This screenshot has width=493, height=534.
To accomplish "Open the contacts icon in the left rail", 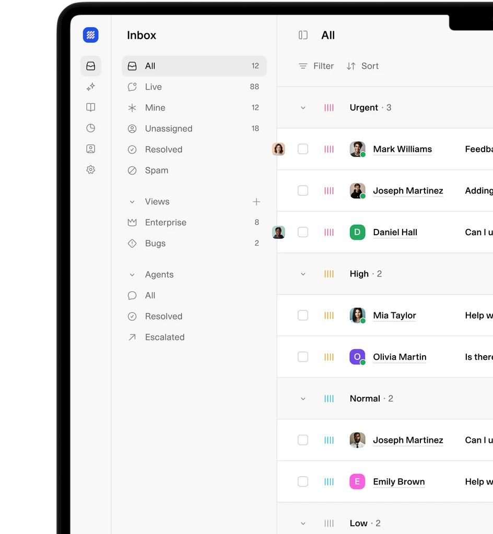I will (x=91, y=149).
